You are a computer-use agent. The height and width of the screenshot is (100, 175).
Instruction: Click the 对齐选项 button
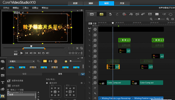[x=15, y=86]
